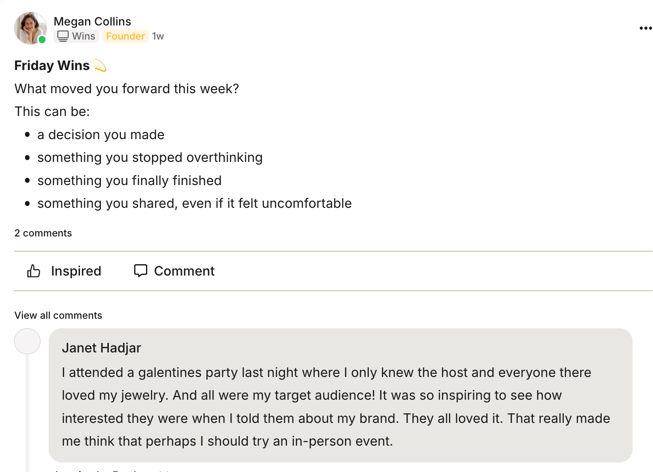
Task: Click Janet Hadjar's empty avatar circle
Action: coord(27,341)
